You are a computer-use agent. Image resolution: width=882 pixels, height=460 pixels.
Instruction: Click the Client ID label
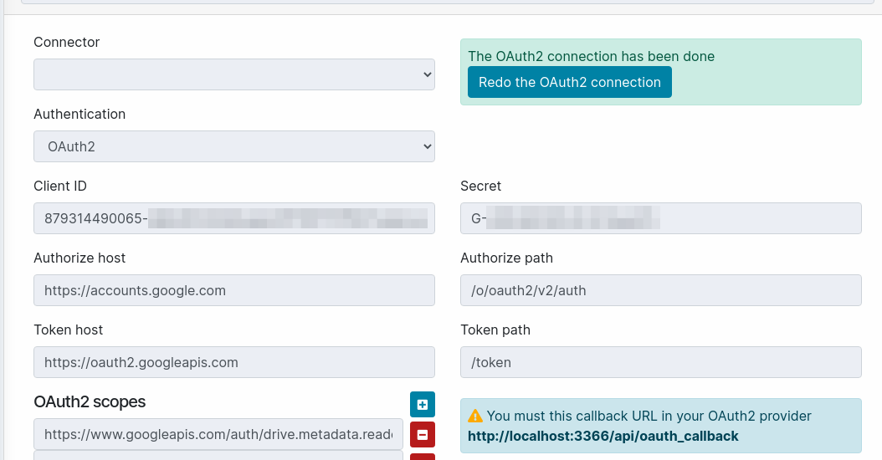[x=59, y=186]
